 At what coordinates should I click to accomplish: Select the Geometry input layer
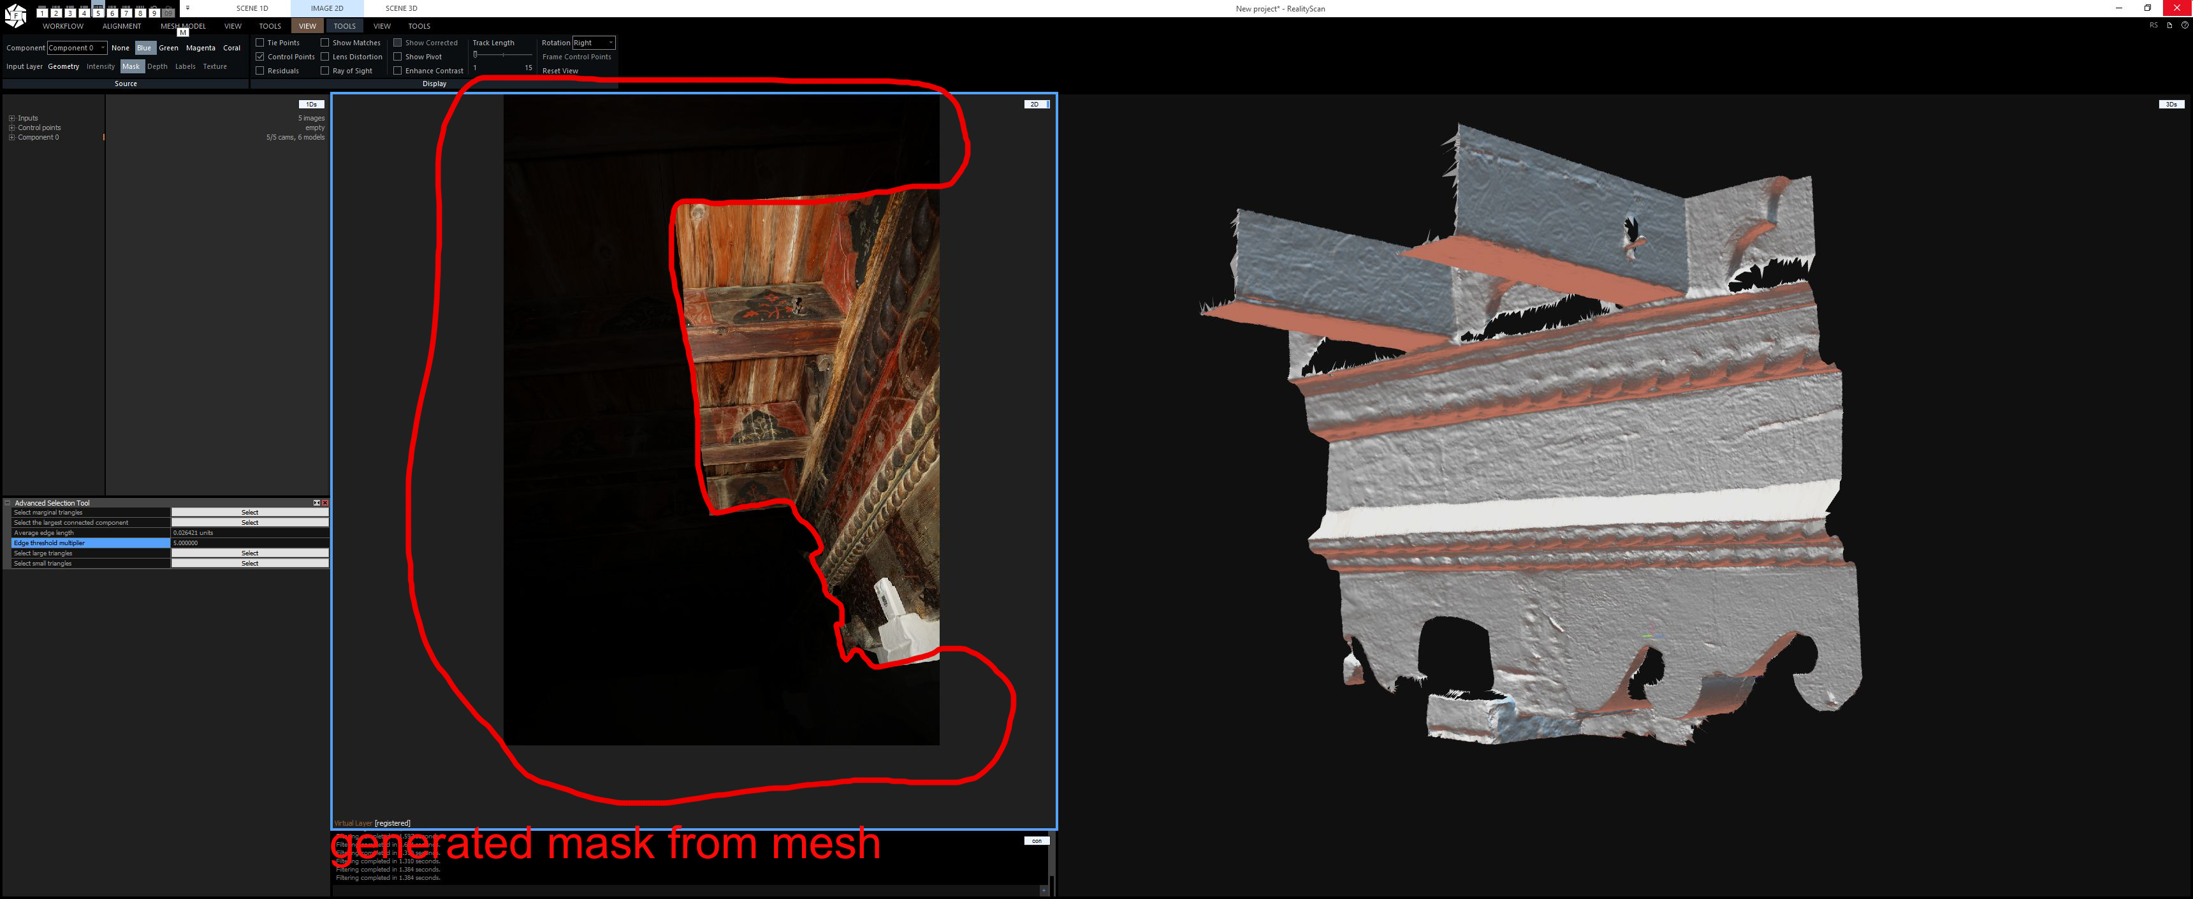tap(63, 66)
